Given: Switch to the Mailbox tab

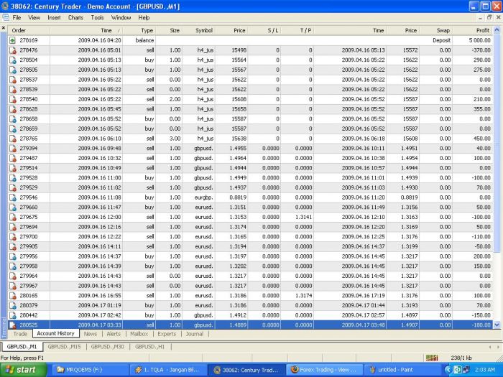Looking at the screenshot, I should point(139,334).
